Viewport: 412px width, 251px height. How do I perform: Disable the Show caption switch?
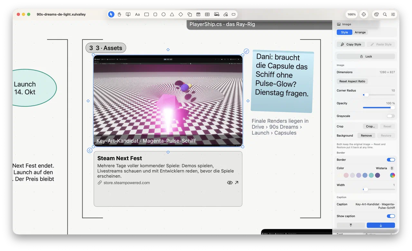pyautogui.click(x=391, y=216)
